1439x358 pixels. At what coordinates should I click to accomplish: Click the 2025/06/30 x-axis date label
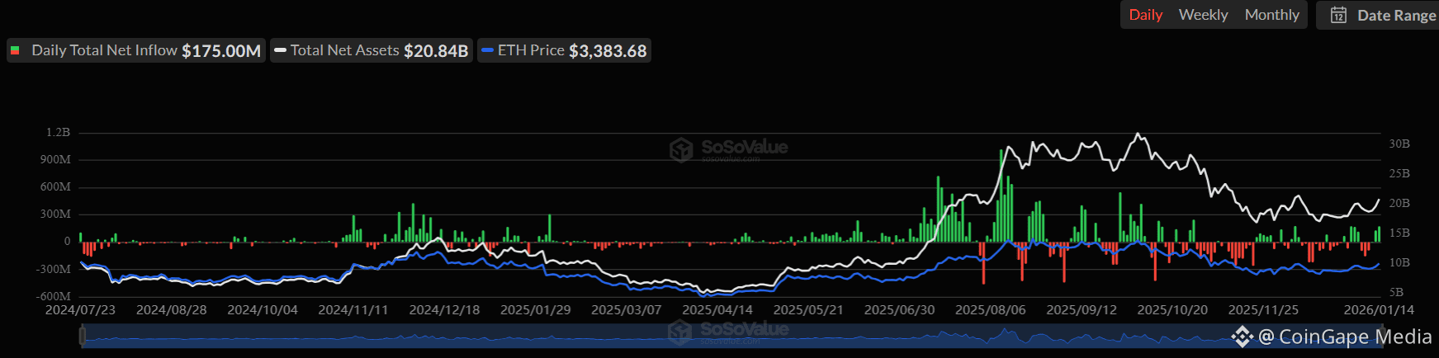(900, 310)
